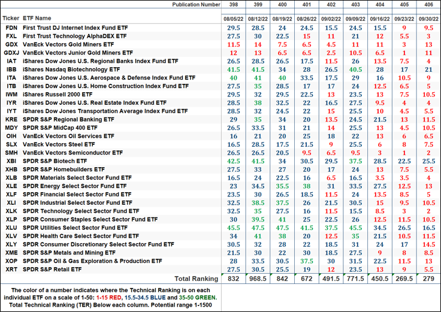Screen dimensions: 441x312
Task: Click XOP's 37.5 value under 08/26/22
Action: pos(307,262)
